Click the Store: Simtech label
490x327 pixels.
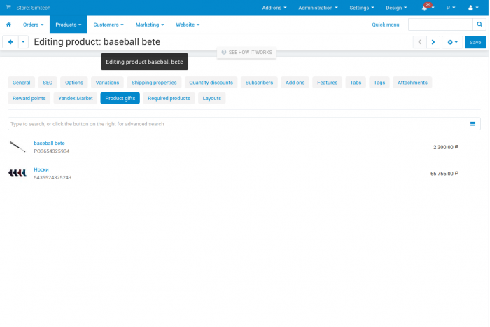34,8
